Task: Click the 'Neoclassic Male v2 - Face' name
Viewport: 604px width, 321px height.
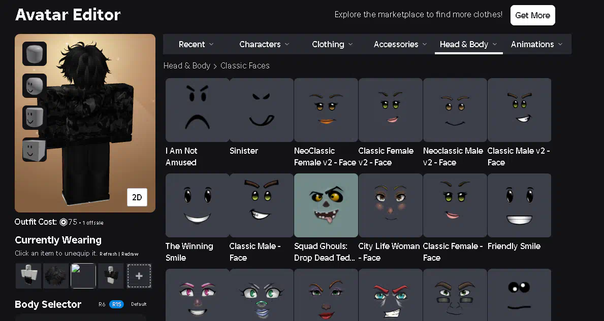Action: click(453, 157)
